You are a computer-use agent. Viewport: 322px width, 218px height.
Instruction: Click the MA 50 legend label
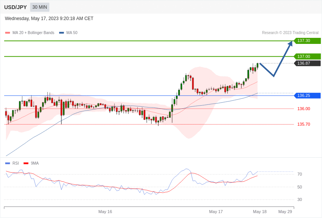pos(72,33)
